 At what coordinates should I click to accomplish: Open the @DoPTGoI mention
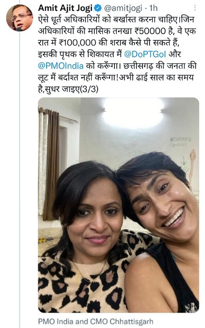coord(145,54)
